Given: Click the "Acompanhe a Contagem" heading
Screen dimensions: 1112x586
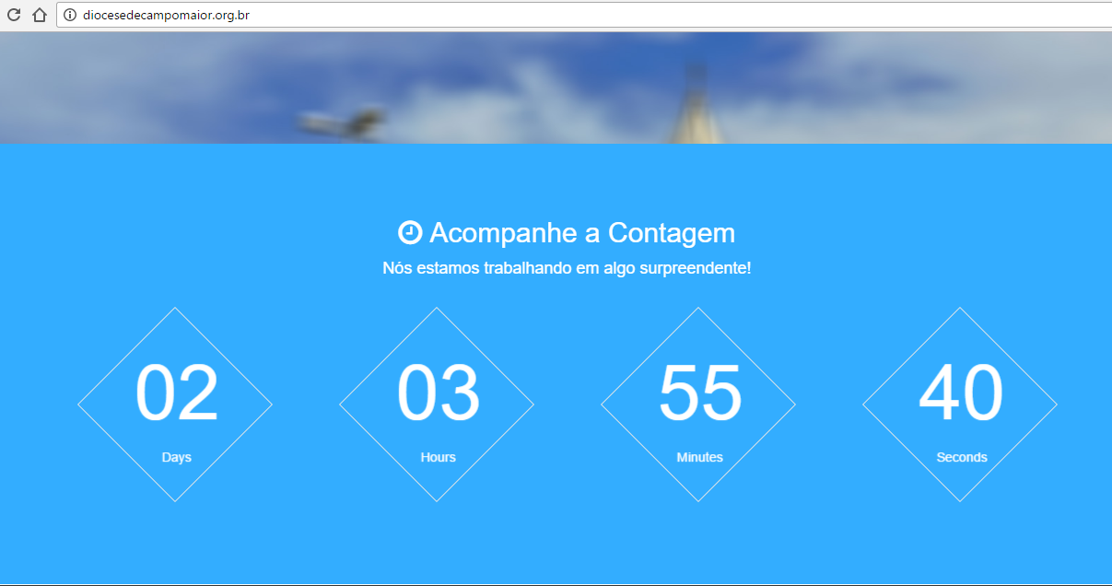Looking at the screenshot, I should (x=582, y=233).
